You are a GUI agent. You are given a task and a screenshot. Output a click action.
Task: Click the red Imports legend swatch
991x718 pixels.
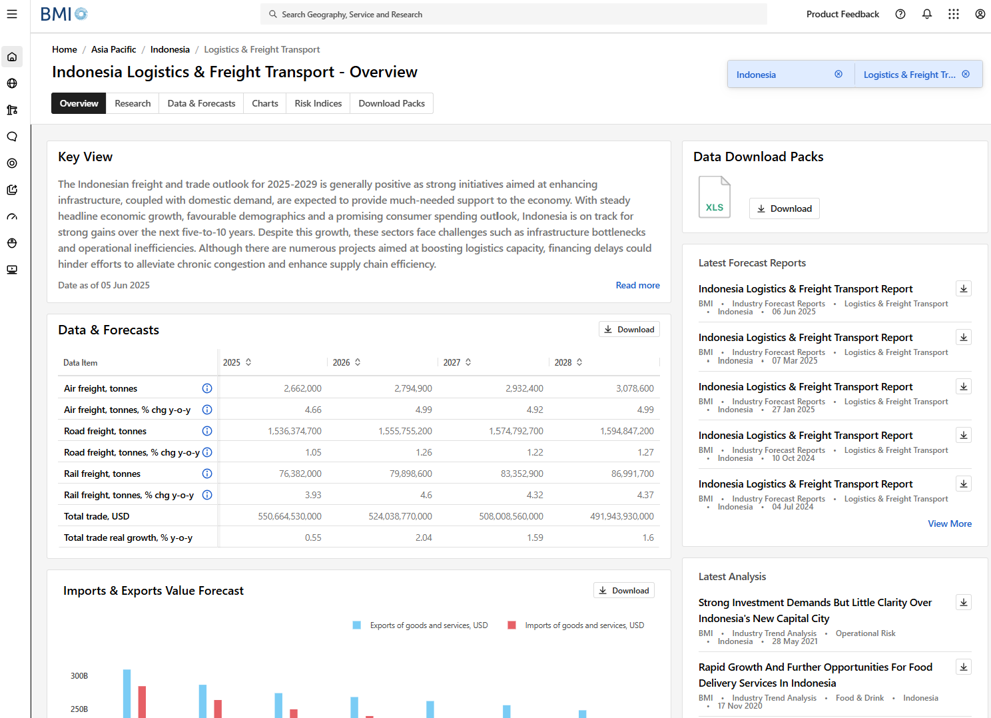tap(511, 625)
